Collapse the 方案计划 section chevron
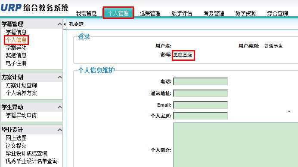The width and height of the screenshot is (298, 167). click(x=60, y=77)
